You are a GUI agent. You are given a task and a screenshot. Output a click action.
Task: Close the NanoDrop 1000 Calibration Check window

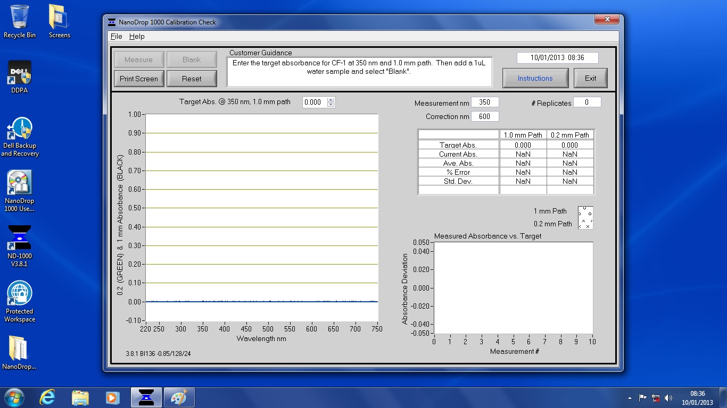tap(607, 20)
